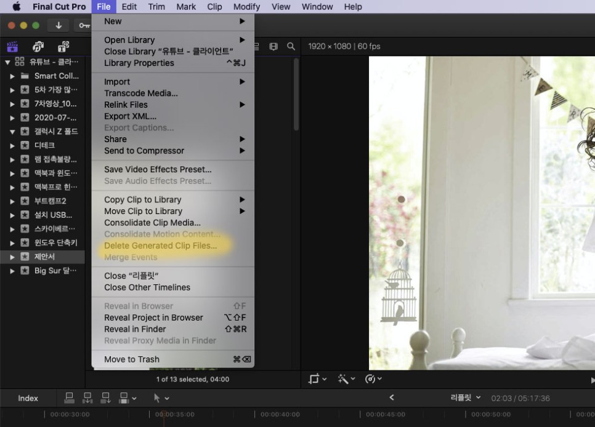
Task: Open the 리플릿 project name dropdown
Action: pyautogui.click(x=465, y=397)
